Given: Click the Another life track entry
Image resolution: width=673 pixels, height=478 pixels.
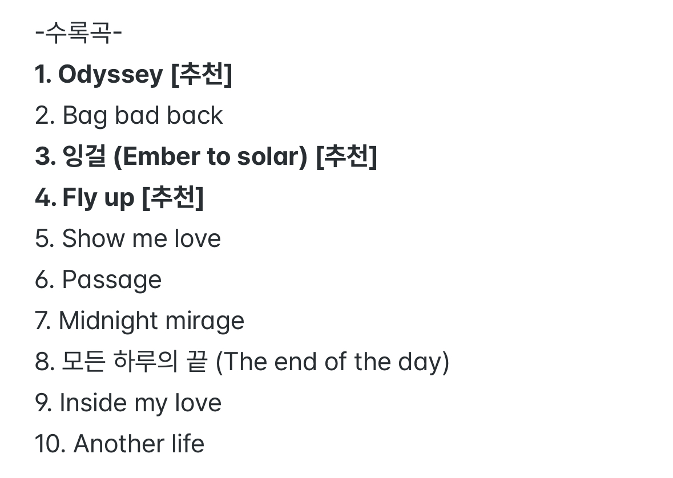Looking at the screenshot, I should click(139, 444).
